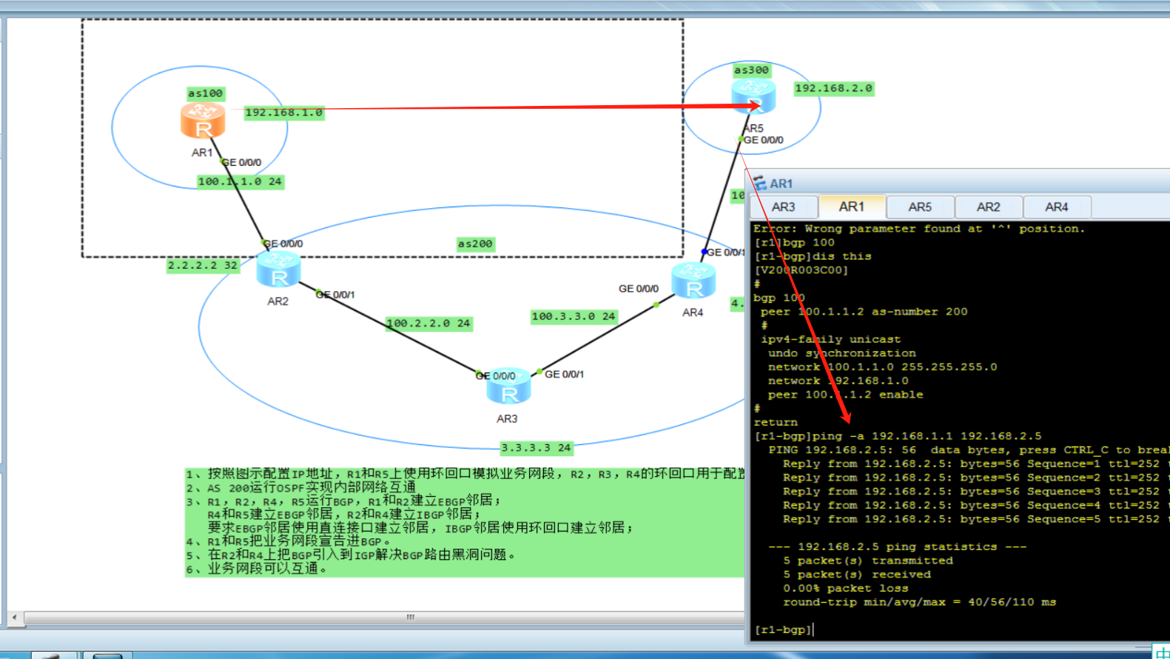Click the topology horizontal scrollbar thumb
Image resolution: width=1170 pixels, height=659 pixels.
[x=410, y=617]
